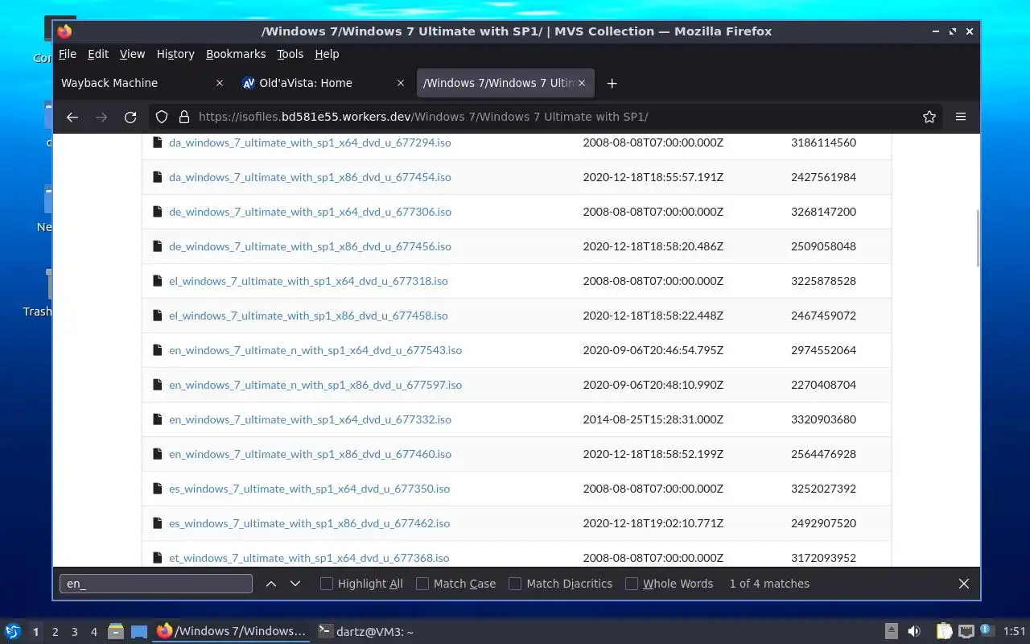Screen dimensions: 1030x644
Task: Open the clipboard manager tray icon
Action: point(944,631)
